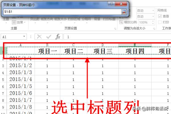Click the 效果 effects icon
Screen dimensions: 171x114
pos(14,22)
